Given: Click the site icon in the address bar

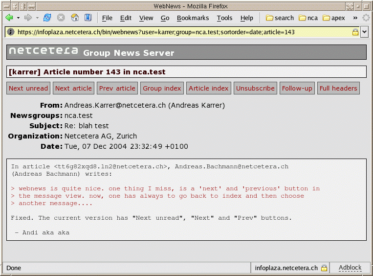Looking at the screenshot, I should pos(11,32).
